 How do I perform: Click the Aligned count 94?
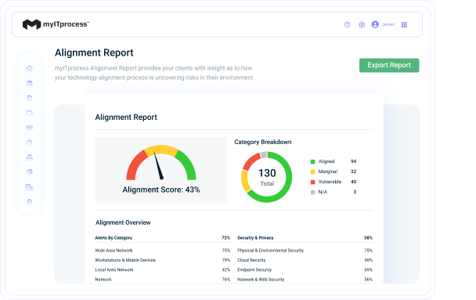353,161
